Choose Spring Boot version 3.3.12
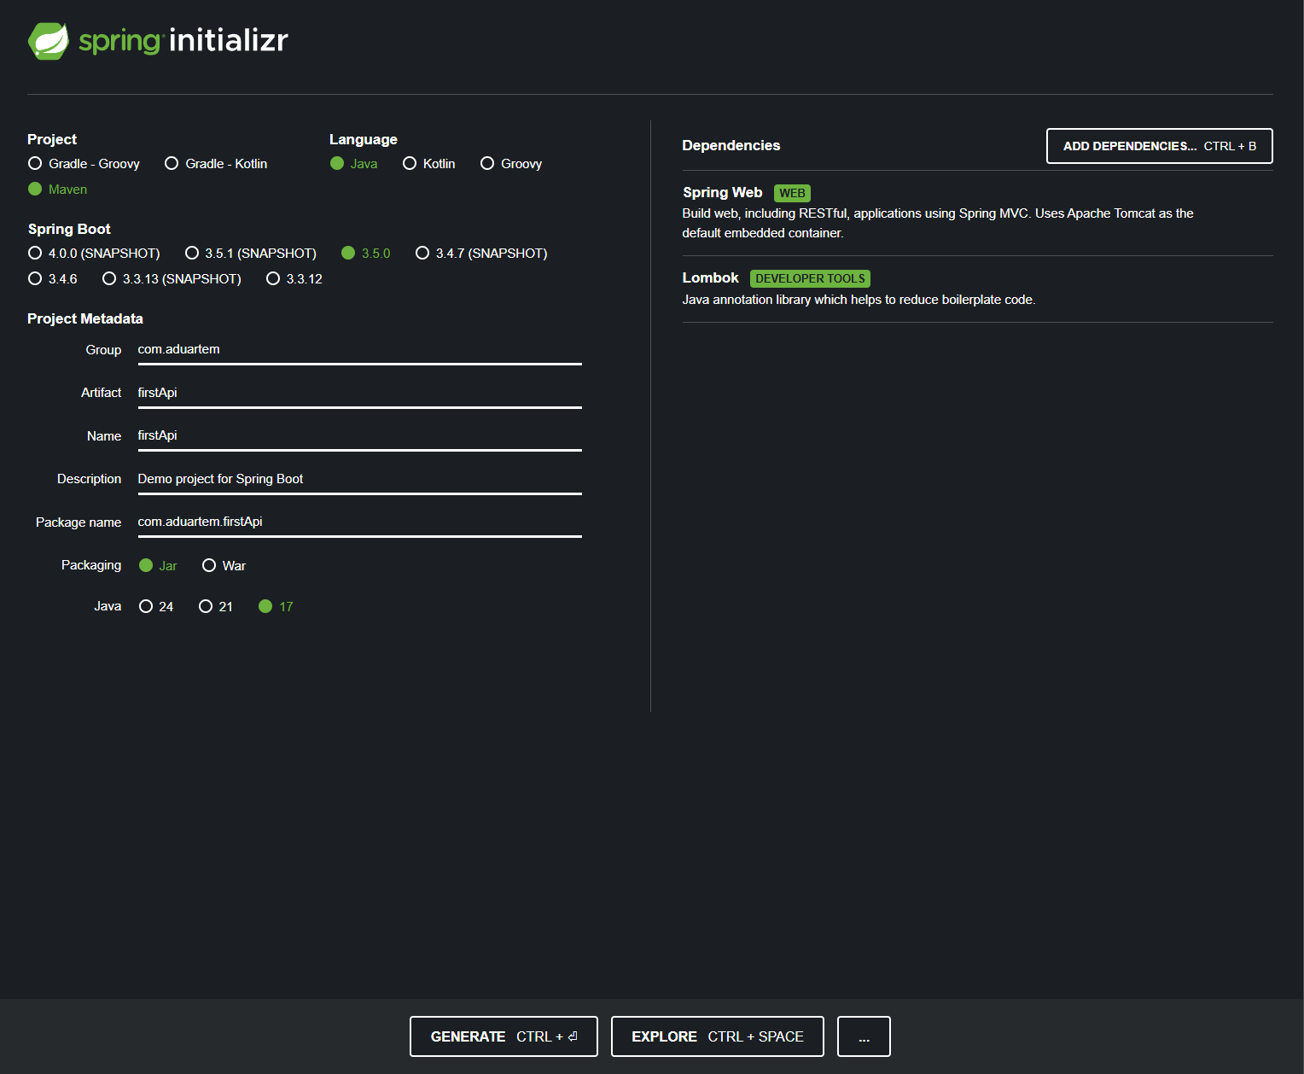This screenshot has width=1304, height=1074. pos(294,279)
